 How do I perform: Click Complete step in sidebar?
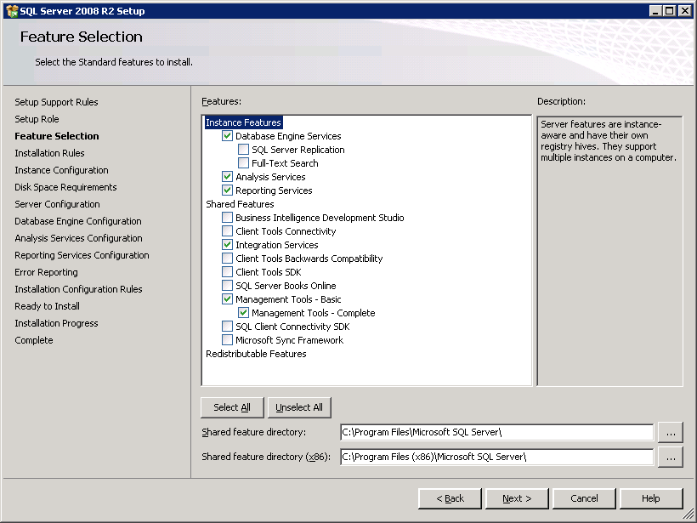pos(34,340)
